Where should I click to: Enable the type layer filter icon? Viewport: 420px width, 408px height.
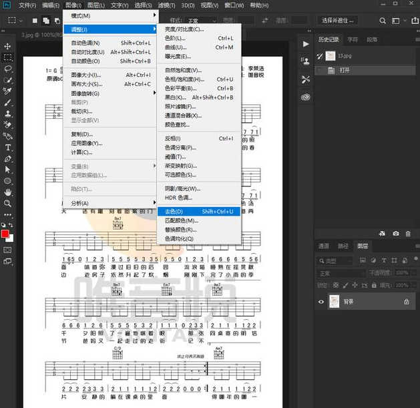click(x=384, y=260)
